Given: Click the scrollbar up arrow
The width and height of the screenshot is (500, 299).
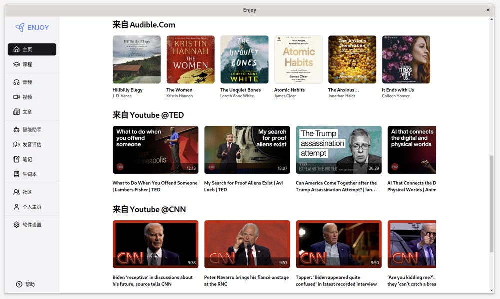Looking at the screenshot, I should 491,19.
